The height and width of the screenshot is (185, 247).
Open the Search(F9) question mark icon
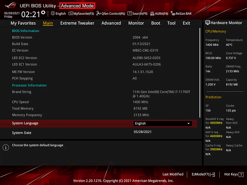pyautogui.click(x=130, y=13)
